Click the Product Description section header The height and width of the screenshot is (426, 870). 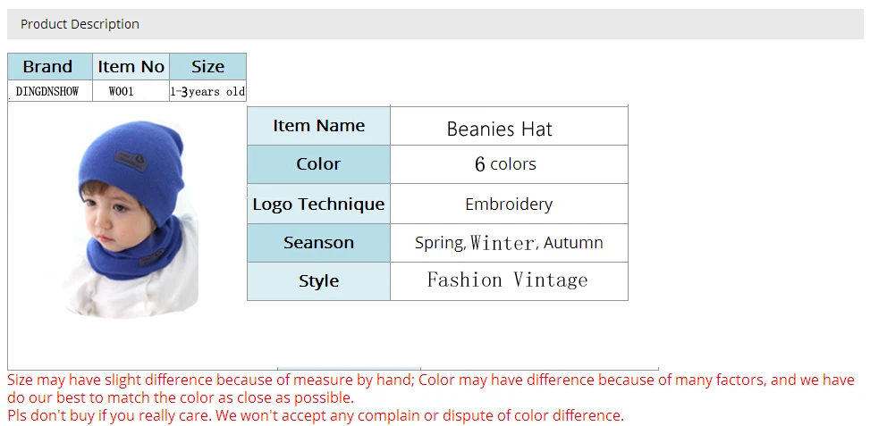point(435,24)
